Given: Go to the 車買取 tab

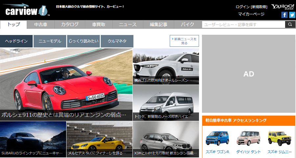Looking at the screenshot, I should coord(99,25).
